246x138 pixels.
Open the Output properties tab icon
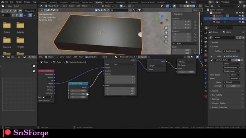(x=206, y=42)
